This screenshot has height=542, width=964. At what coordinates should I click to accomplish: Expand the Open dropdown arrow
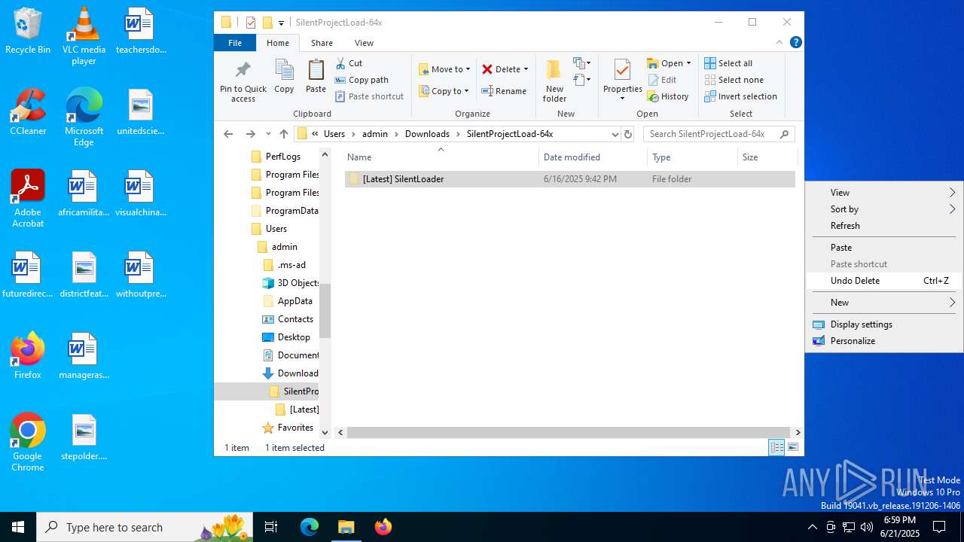tap(688, 63)
